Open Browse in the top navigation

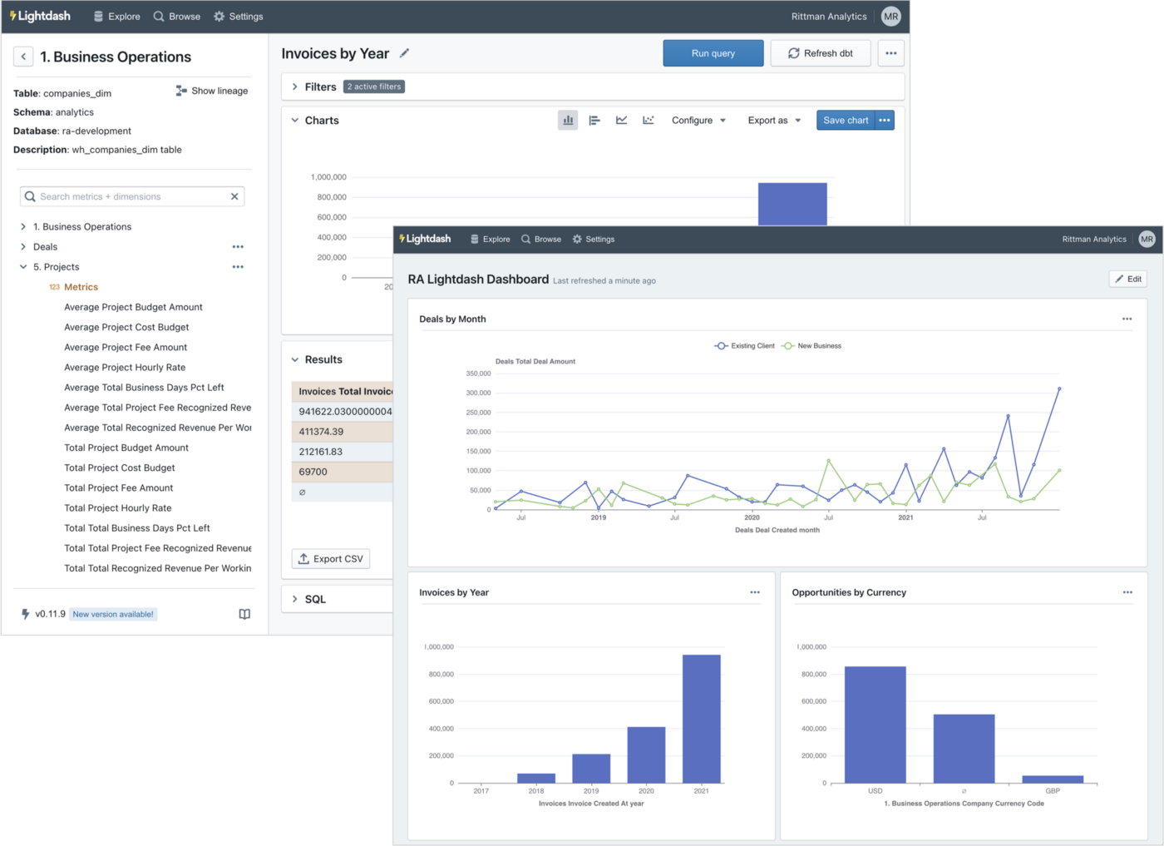tap(177, 17)
